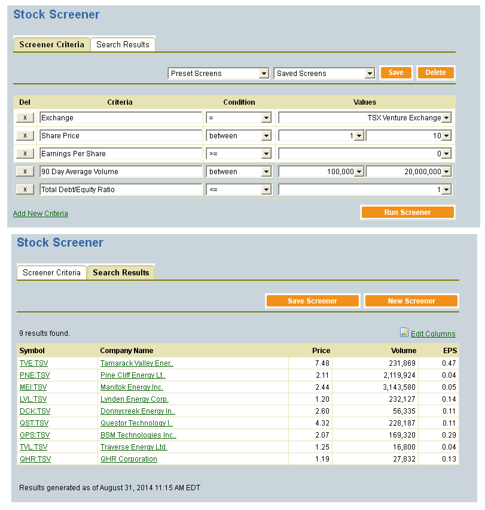Viewport: 485px width, 510px height.
Task: Open Pine Cliff Energy Lt.. company link
Action: pyautogui.click(x=133, y=375)
